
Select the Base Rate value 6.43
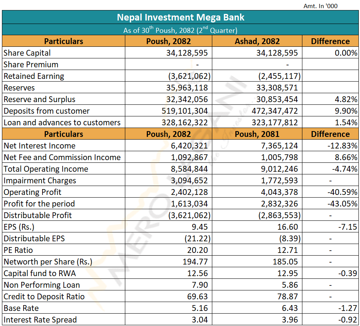click(x=290, y=308)
